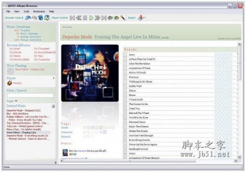The width and height of the screenshot is (246, 173).
Task: Select queued track Police - Every Breath You Take
Action: coord(25,120)
